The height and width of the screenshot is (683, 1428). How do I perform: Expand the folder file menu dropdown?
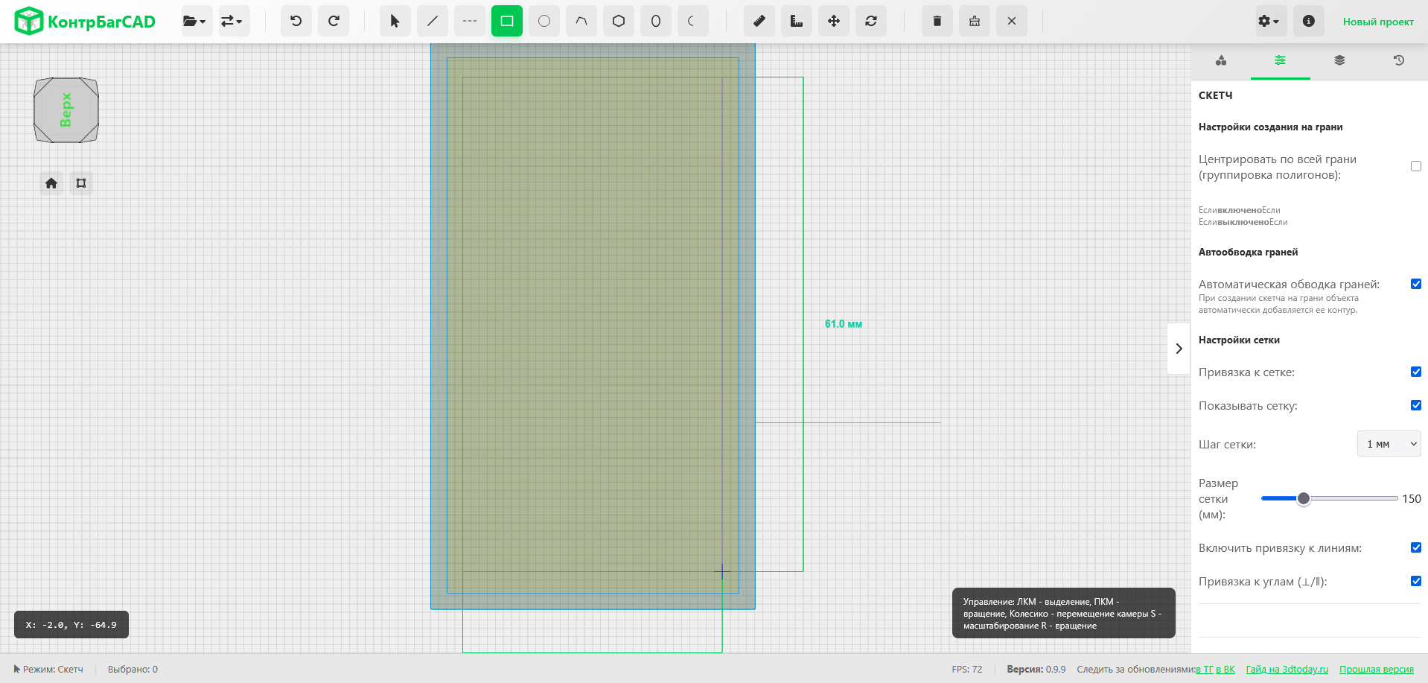pos(194,22)
